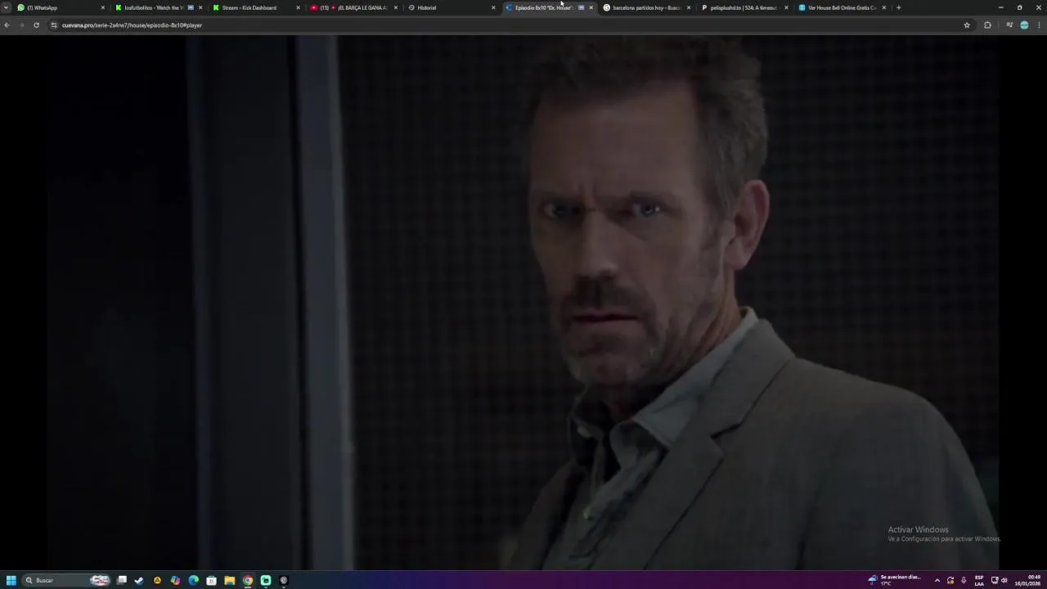Open network settings tray icon

995,580
